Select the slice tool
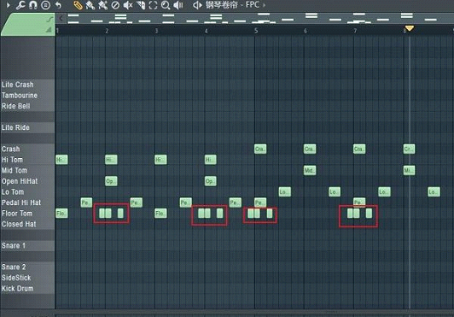Viewport: 454px width, 317px height. 141,5
